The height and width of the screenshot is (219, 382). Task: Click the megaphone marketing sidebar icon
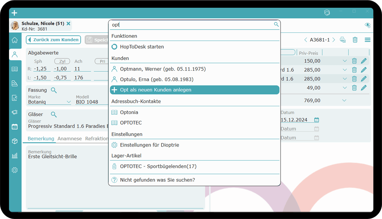coord(15,112)
